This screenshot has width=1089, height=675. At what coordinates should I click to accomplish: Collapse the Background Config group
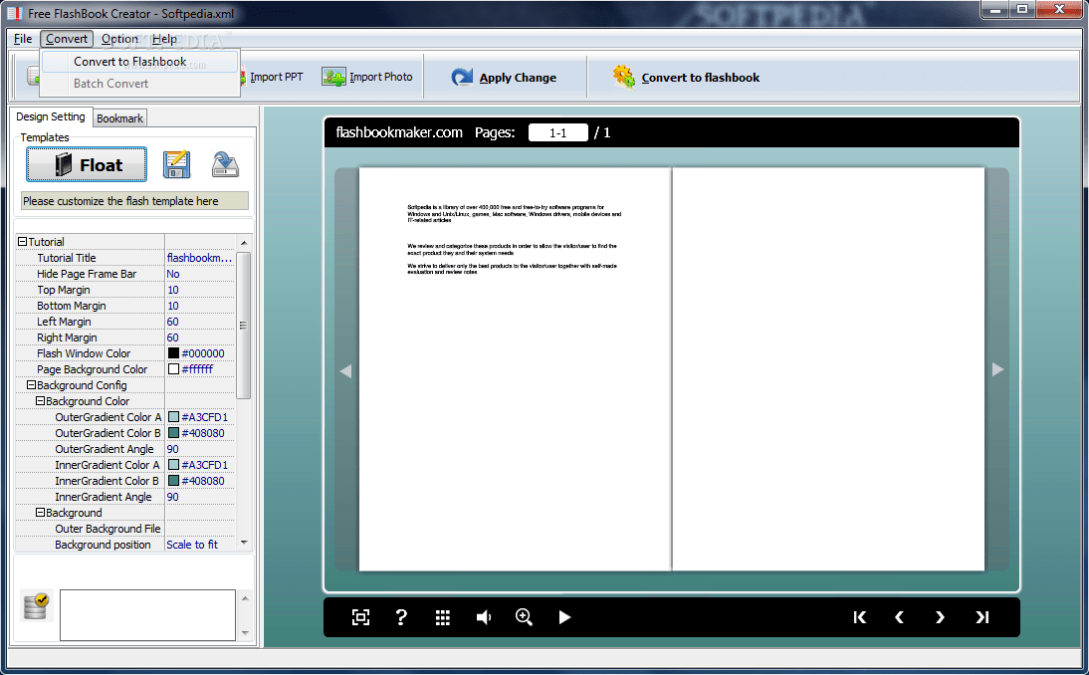coord(31,384)
